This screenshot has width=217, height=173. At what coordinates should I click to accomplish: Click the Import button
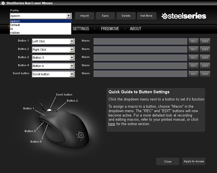[84, 16]
